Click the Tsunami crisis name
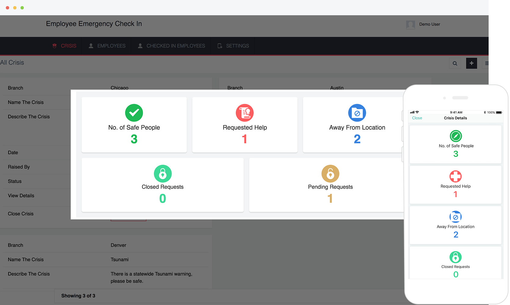This screenshot has height=305, width=510. pyautogui.click(x=120, y=260)
